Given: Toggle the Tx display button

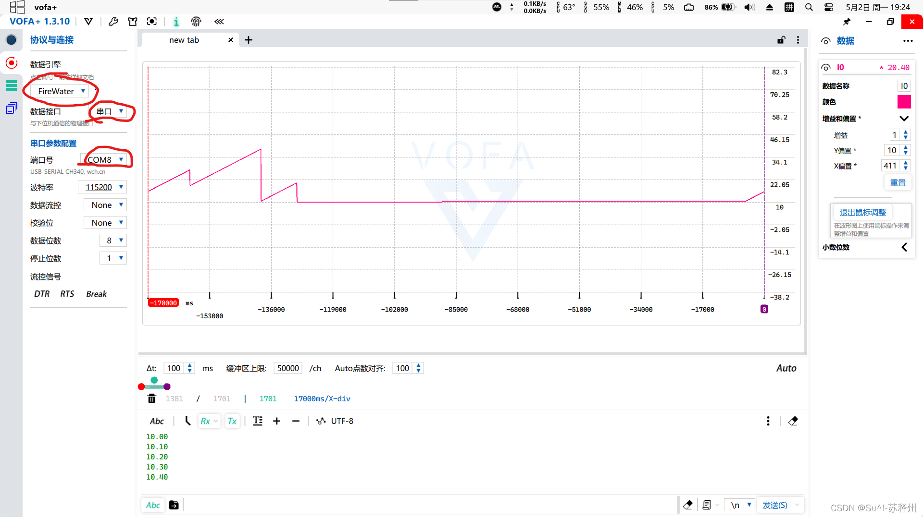Looking at the screenshot, I should (x=232, y=421).
